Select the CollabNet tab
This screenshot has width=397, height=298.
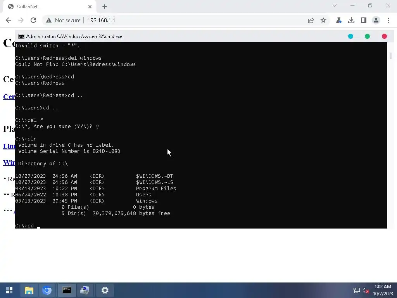[50, 7]
